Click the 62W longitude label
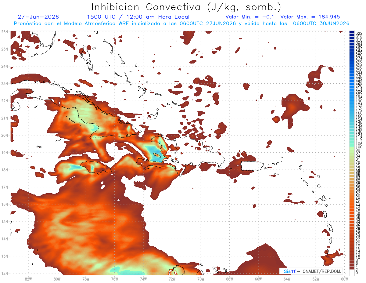 (315, 279)
